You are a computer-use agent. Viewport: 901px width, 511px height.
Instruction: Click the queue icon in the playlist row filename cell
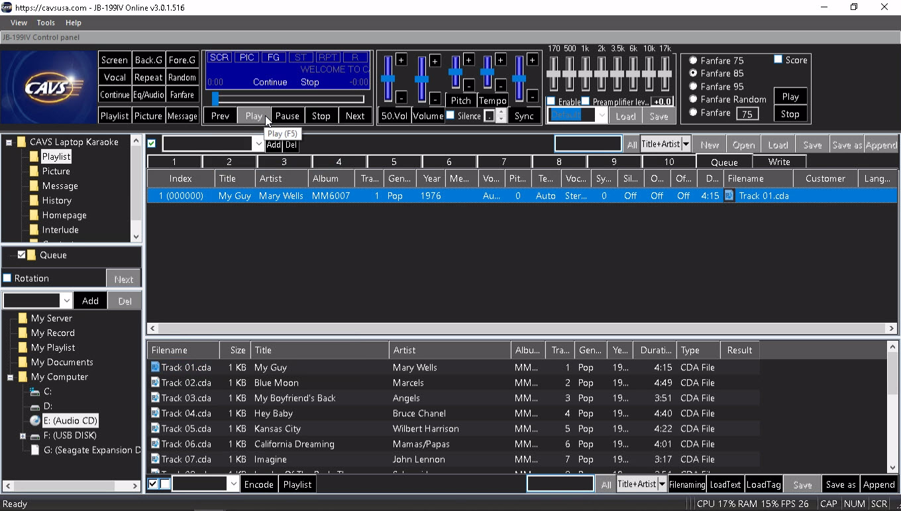729,196
